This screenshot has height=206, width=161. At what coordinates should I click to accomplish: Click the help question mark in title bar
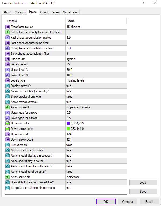tap(143, 3)
